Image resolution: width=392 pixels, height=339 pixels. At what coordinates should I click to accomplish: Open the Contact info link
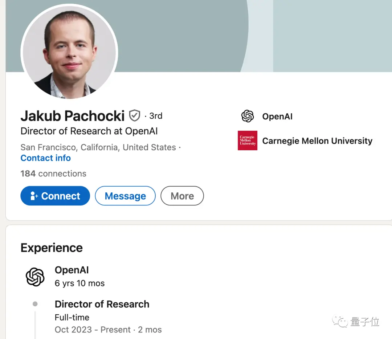tap(45, 158)
